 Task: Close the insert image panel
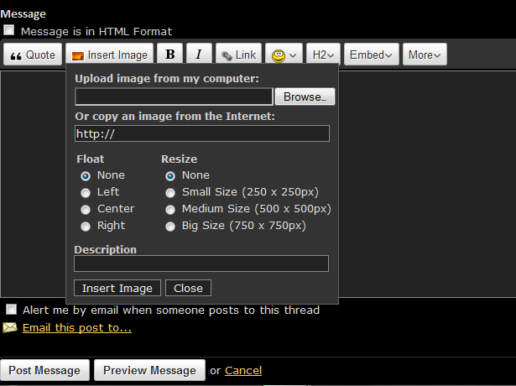coord(188,288)
